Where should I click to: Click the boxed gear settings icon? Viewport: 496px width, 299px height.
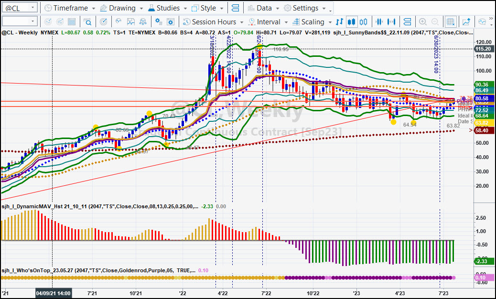[x=171, y=22]
